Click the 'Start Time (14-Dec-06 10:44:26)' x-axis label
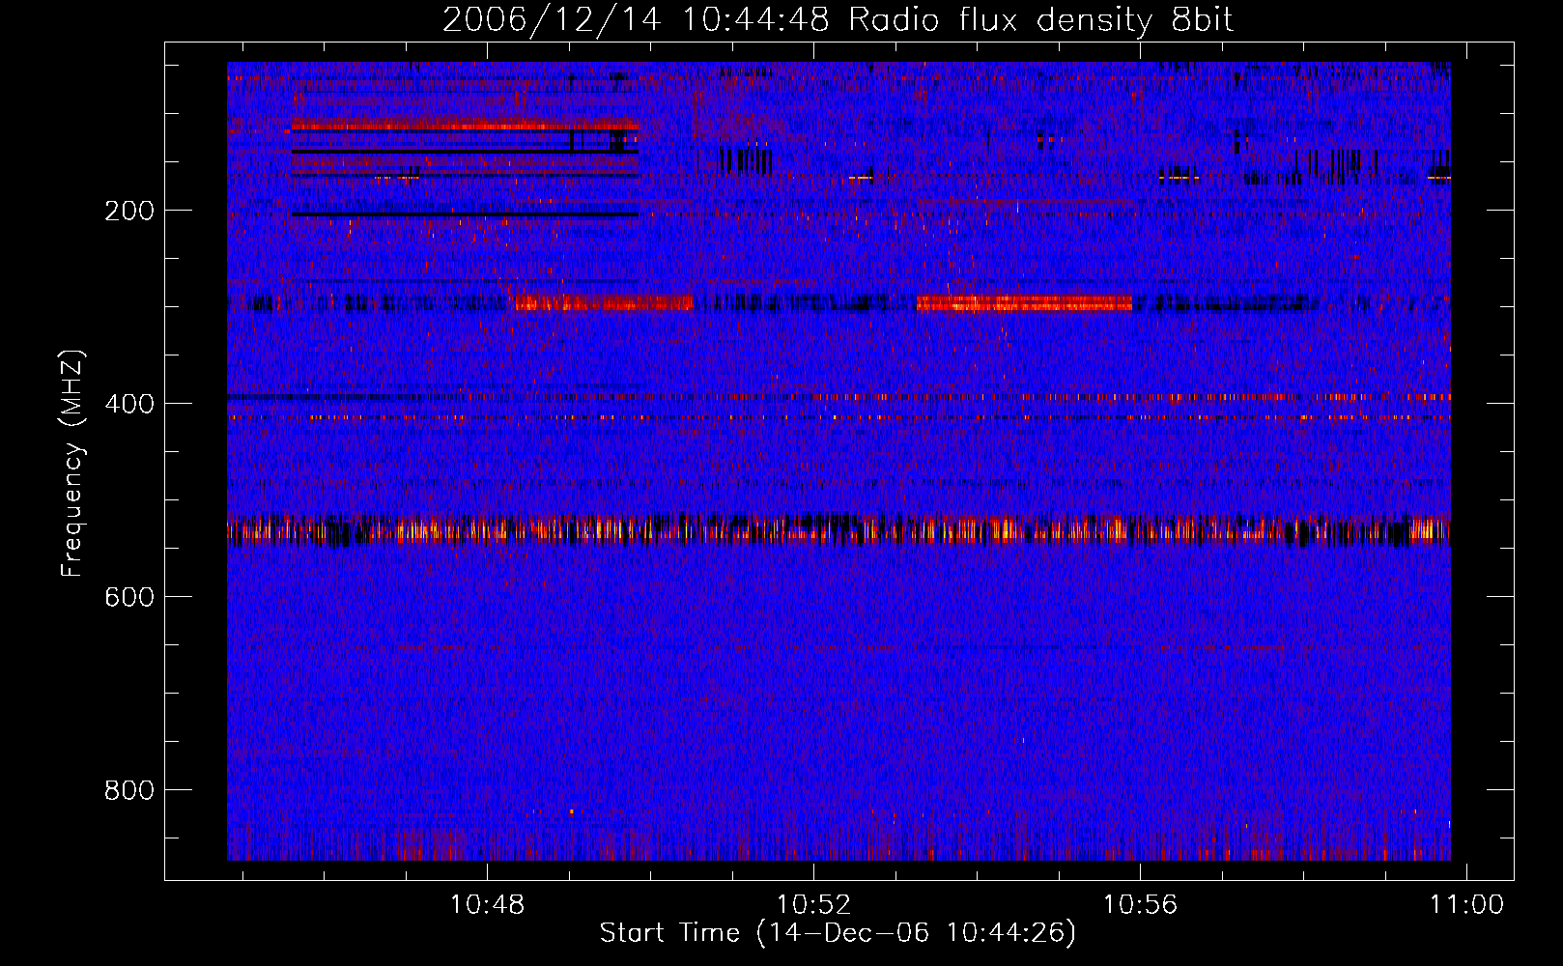The image size is (1563, 966). click(x=838, y=933)
